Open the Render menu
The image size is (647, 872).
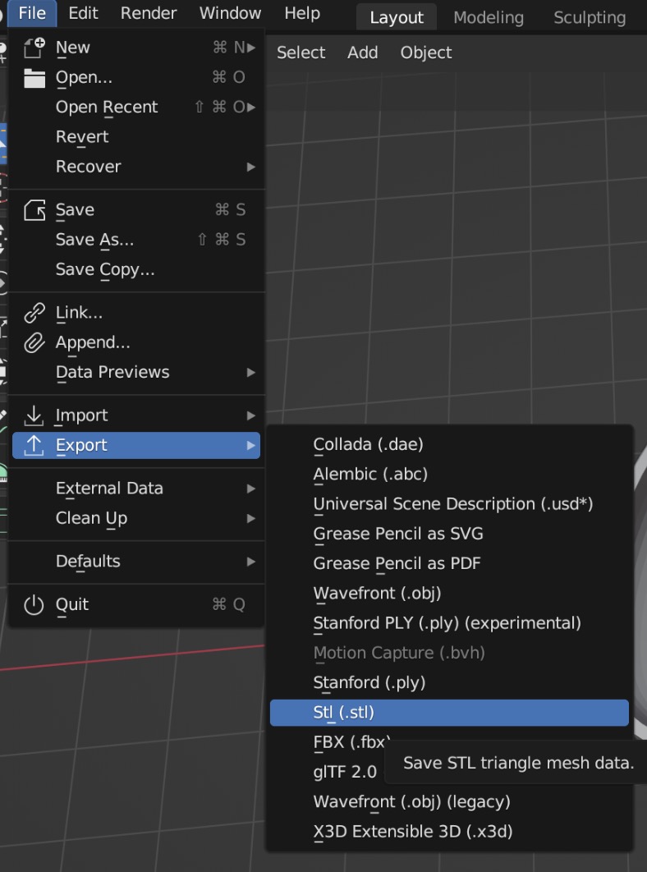click(x=149, y=13)
